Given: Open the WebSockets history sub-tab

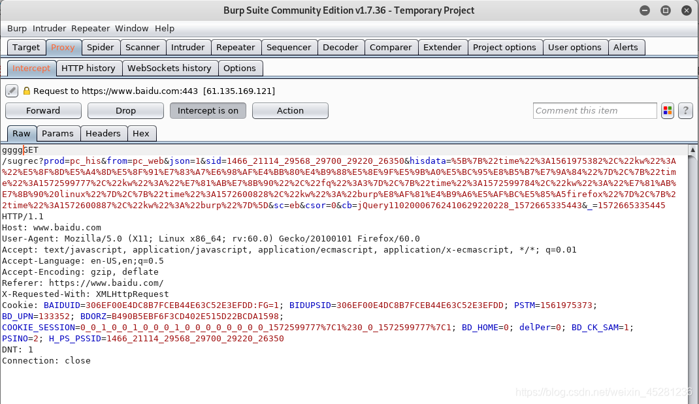Looking at the screenshot, I should point(169,68).
